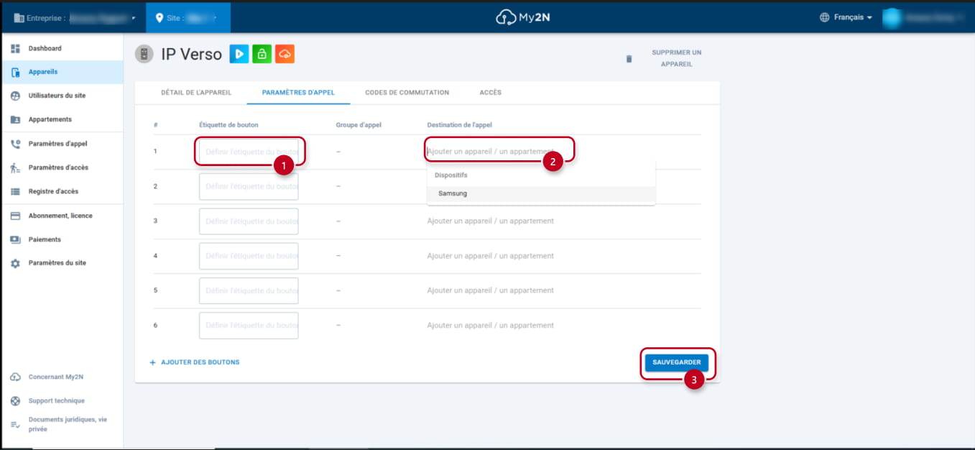Click the Destination de l'appel column header

tap(459, 124)
